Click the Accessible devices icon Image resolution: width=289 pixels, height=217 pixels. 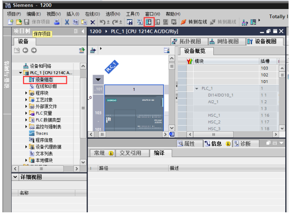pos(245,22)
